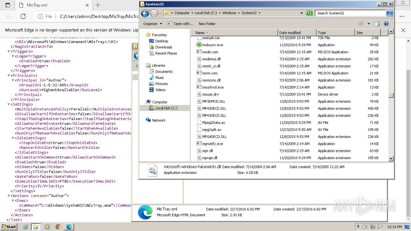Open the Organize menu
This screenshot has width=411, height=231.
[153, 24]
